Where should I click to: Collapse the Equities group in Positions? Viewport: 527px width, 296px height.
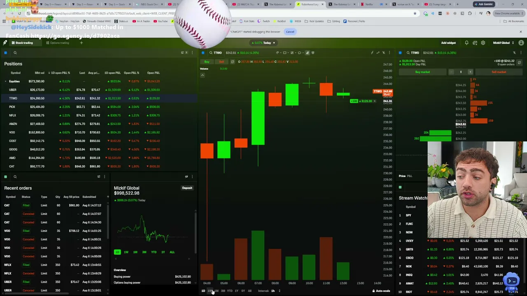(6, 81)
